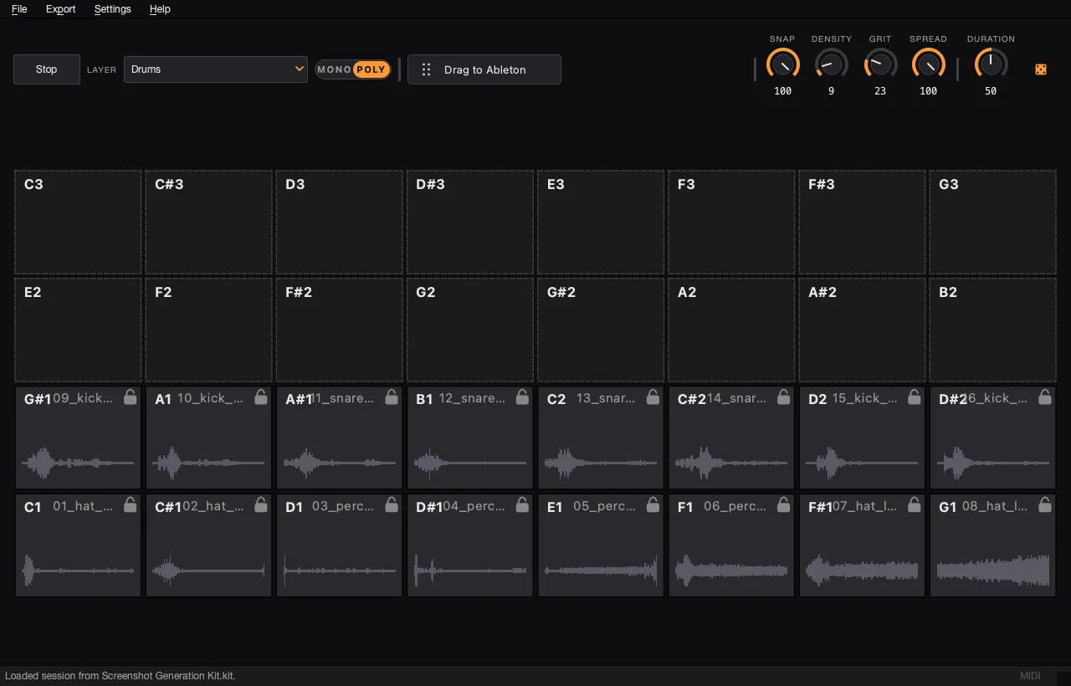
Task: Toggle the lock icon on pad G#1
Action: 131,397
